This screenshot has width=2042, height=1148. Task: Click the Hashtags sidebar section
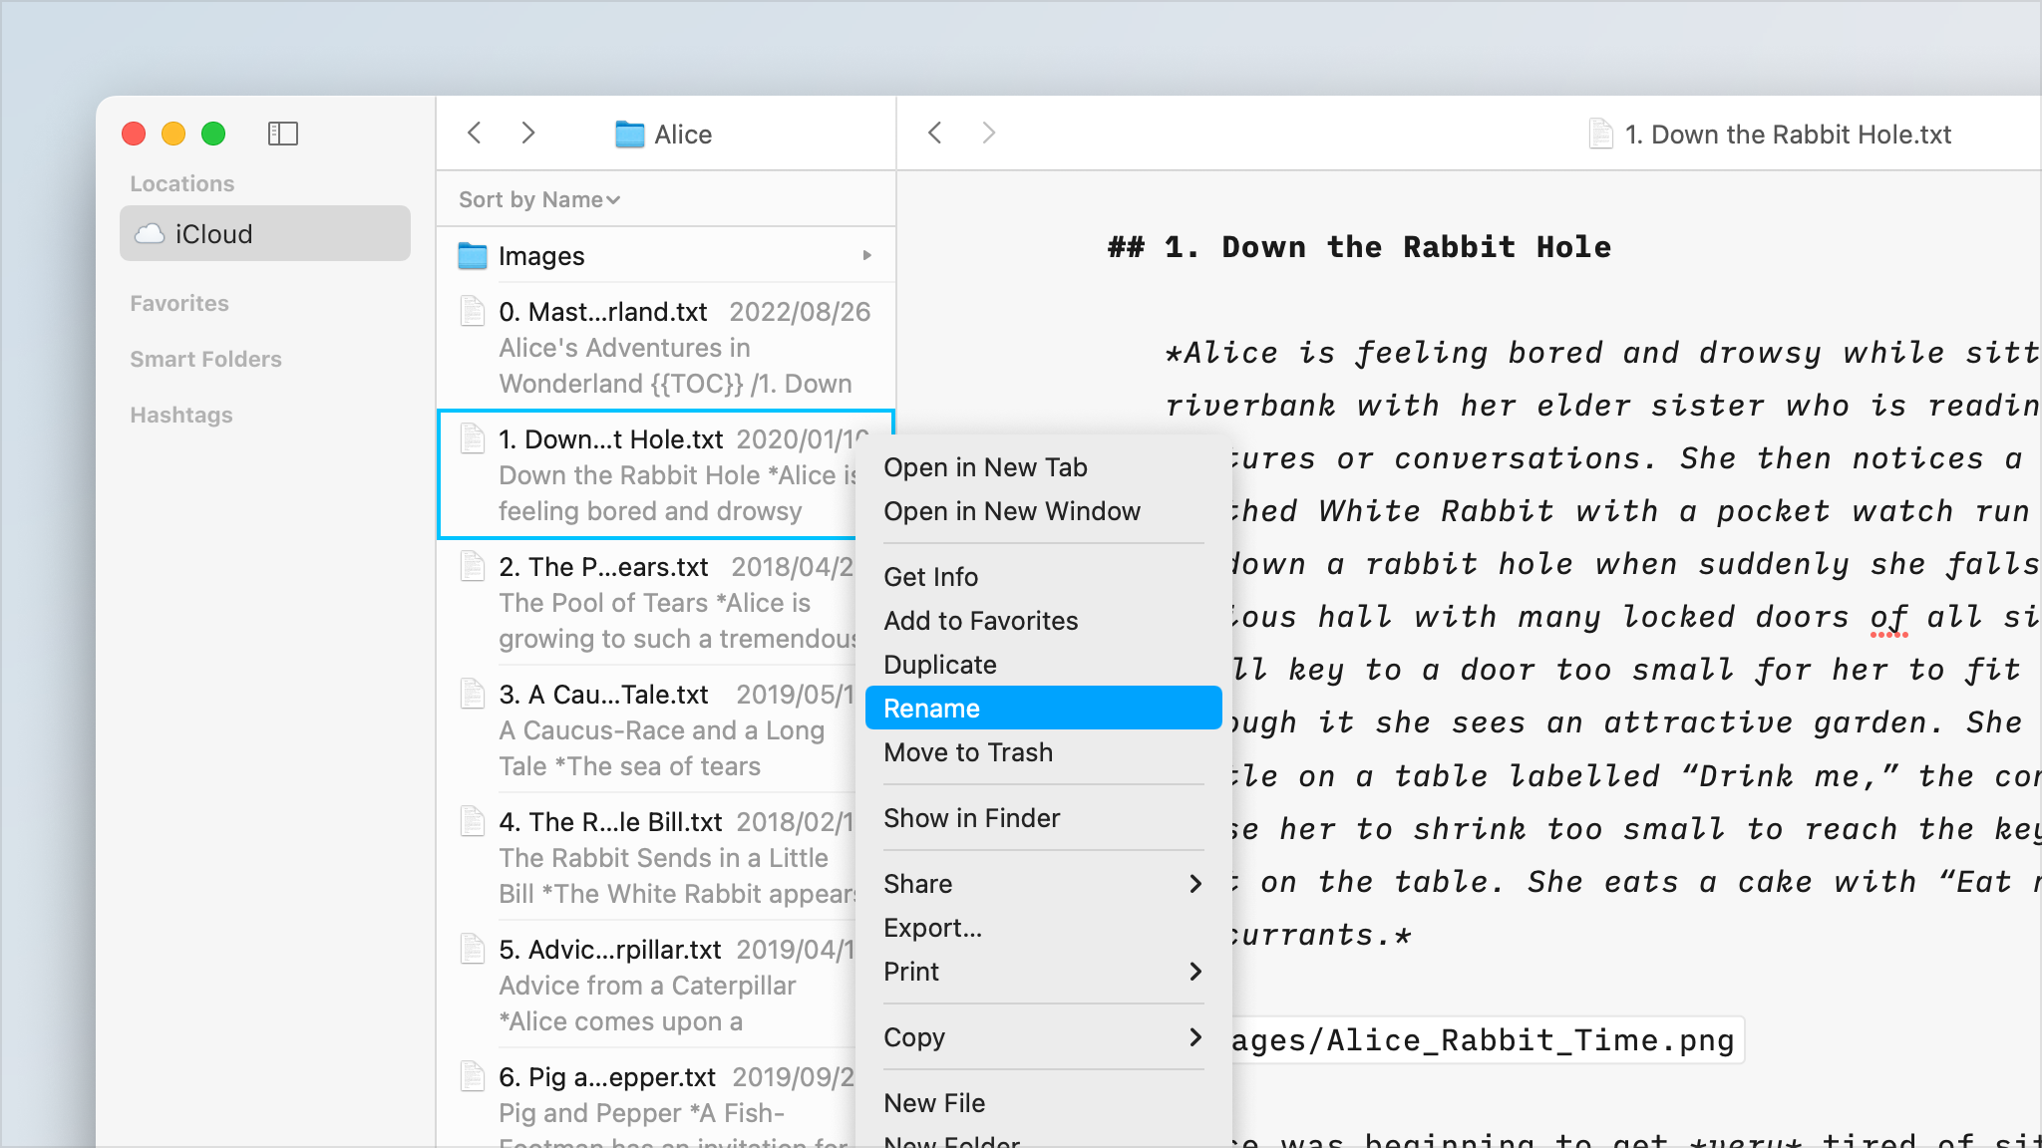[x=181, y=415]
